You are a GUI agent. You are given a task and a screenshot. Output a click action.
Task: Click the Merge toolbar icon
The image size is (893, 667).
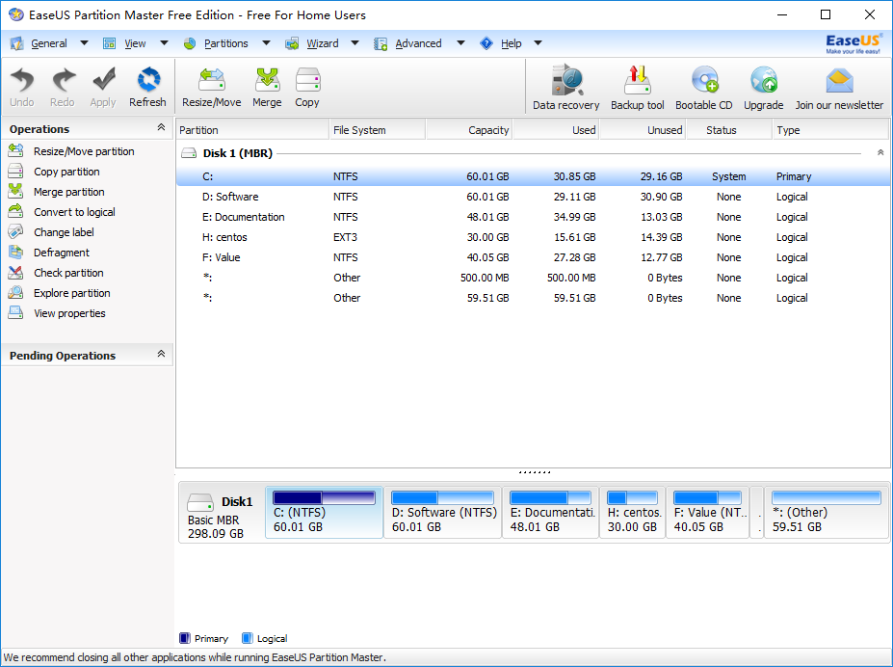coord(267,80)
